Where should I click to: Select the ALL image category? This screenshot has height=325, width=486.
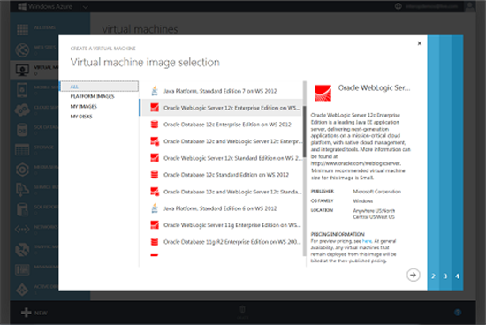(99, 87)
